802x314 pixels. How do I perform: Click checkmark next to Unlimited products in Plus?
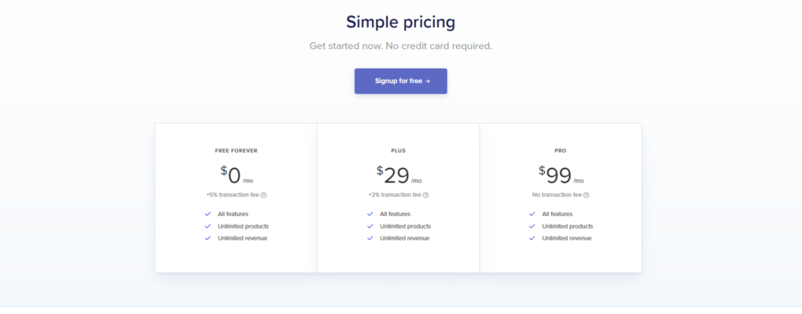pos(370,226)
